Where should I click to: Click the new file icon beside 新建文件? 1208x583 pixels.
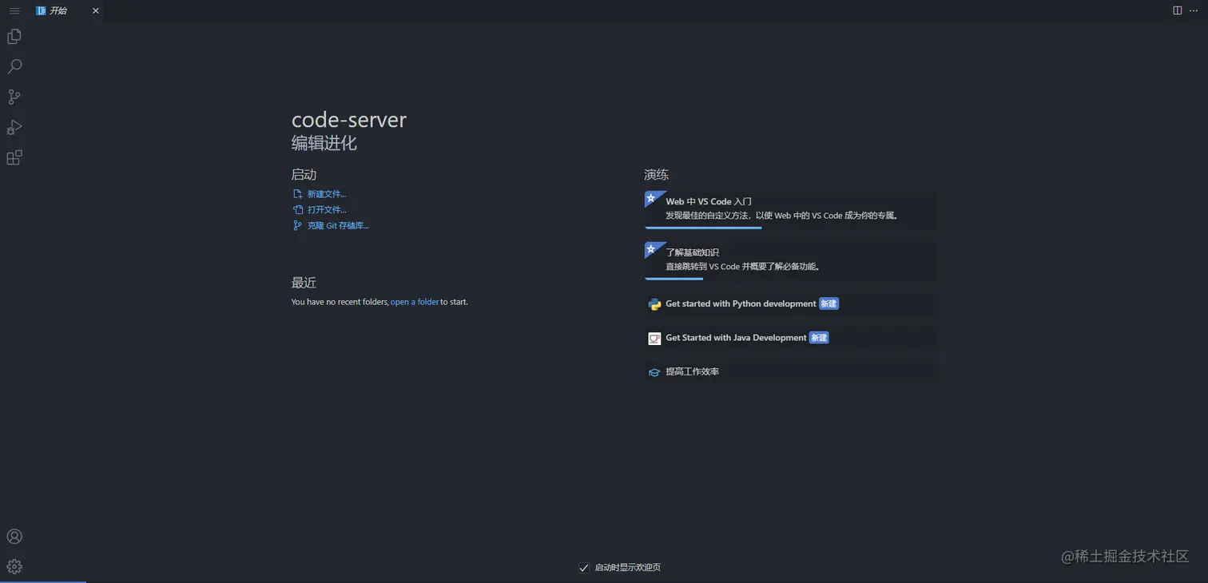tap(298, 194)
